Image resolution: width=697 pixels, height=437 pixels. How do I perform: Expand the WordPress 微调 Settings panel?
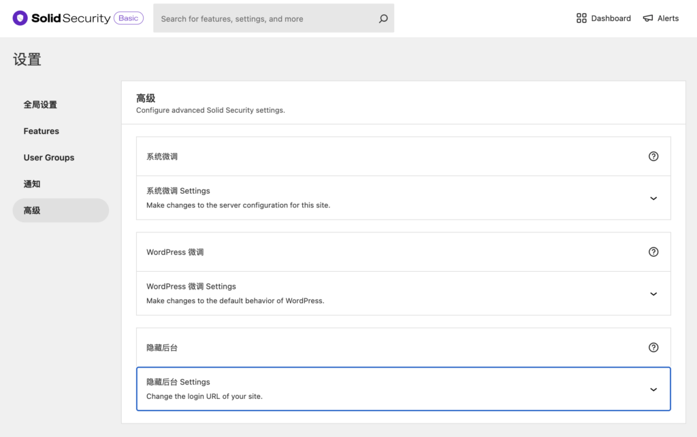click(653, 294)
